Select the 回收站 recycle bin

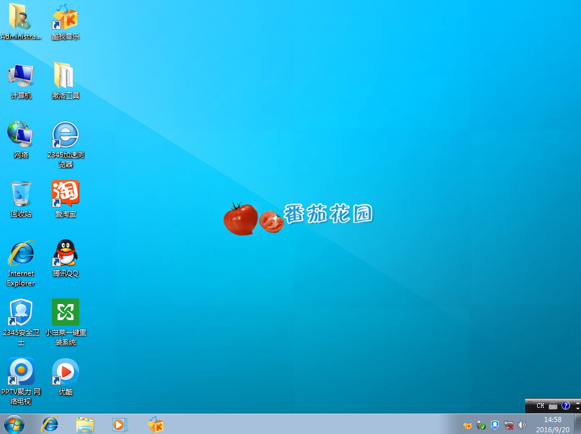tap(21, 199)
